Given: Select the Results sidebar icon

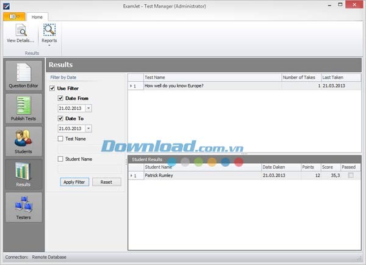Looking at the screenshot, I should [x=24, y=174].
